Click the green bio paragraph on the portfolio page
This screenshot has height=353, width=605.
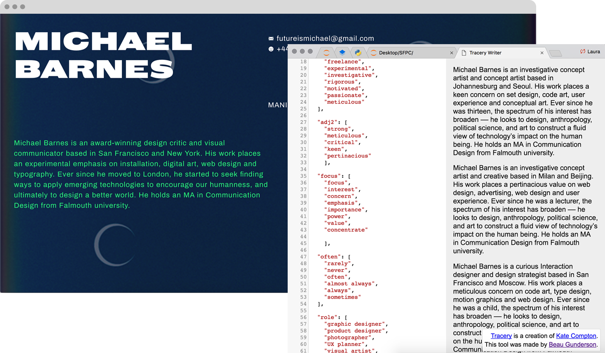141,174
